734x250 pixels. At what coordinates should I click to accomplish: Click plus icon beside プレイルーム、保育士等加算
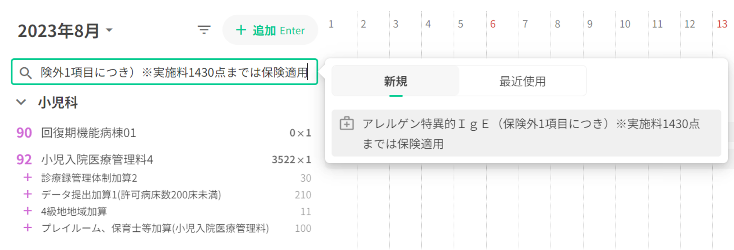[x=28, y=228]
